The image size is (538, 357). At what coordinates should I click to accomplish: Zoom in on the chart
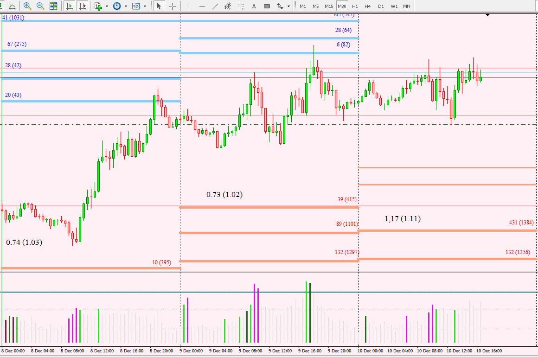[x=27, y=6]
